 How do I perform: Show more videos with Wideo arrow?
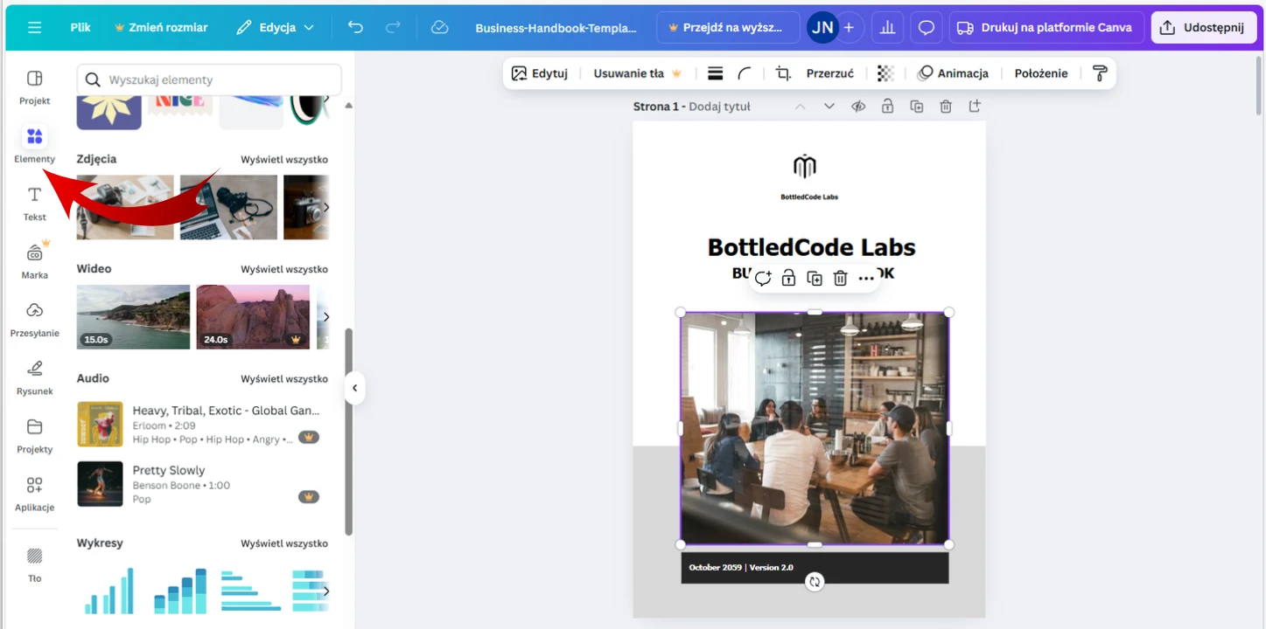[x=326, y=316]
